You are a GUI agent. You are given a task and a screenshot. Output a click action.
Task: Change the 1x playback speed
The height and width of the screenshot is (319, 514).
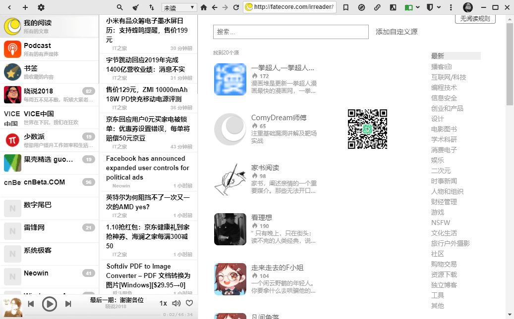(x=163, y=303)
